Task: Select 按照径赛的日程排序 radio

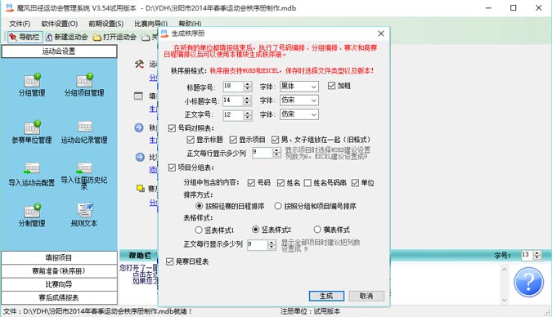Action: 230,206
